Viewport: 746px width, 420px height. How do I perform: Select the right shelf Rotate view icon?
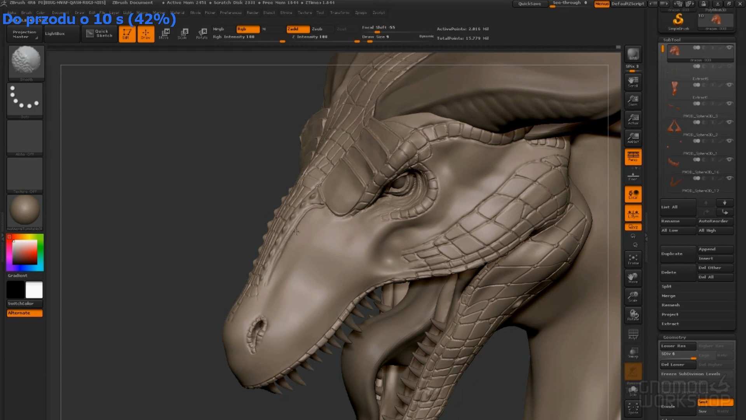click(633, 315)
